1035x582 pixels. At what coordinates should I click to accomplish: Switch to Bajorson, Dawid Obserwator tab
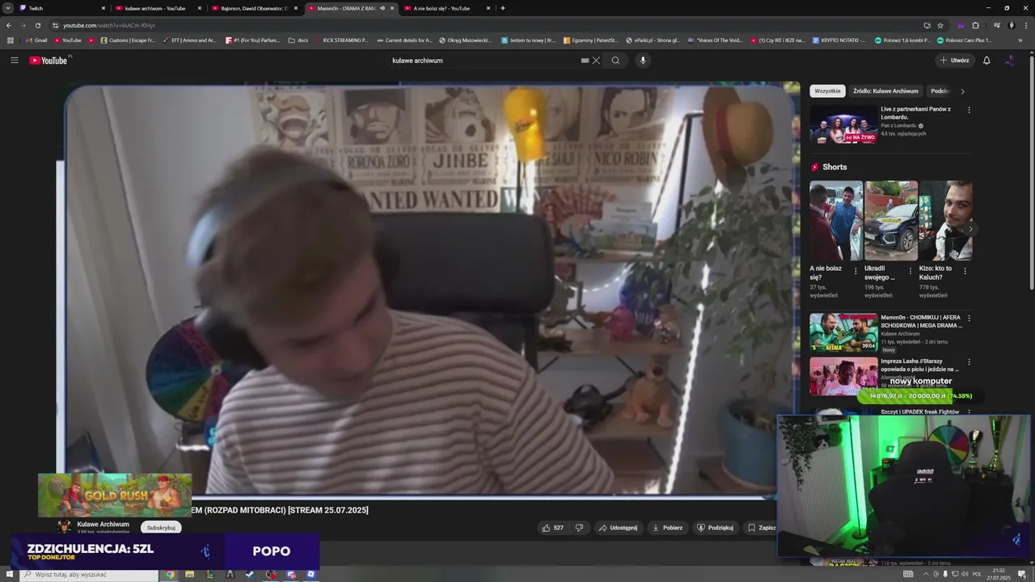pos(254,8)
